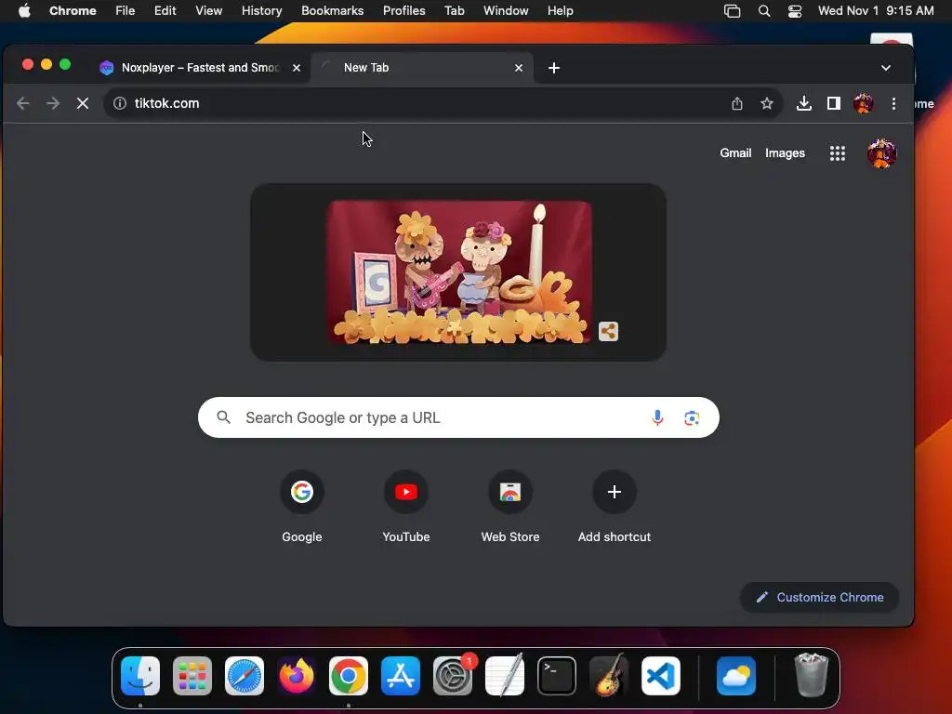The image size is (952, 714).
Task: Open Chrome profile avatar in toolbar
Action: coord(864,103)
